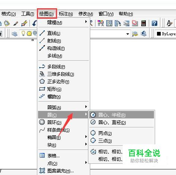Open the ByLayer color dropdown

[x=166, y=34]
